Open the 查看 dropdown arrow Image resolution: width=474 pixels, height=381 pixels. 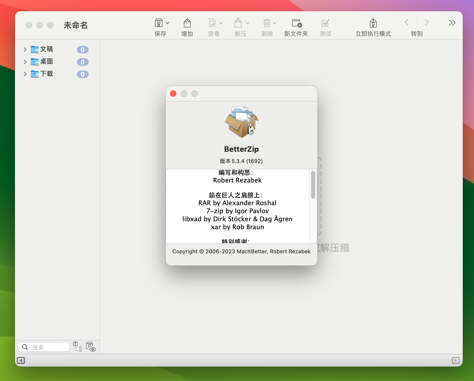pyautogui.click(x=221, y=23)
